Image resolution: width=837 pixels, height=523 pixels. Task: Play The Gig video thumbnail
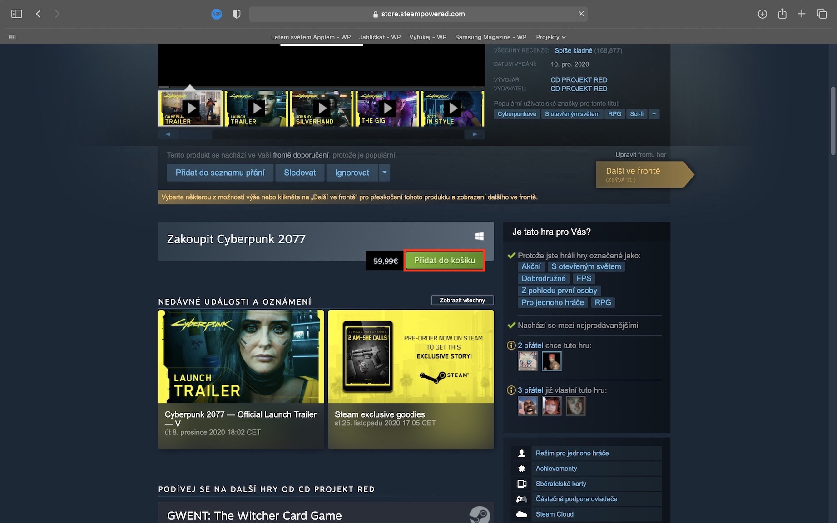(x=387, y=109)
